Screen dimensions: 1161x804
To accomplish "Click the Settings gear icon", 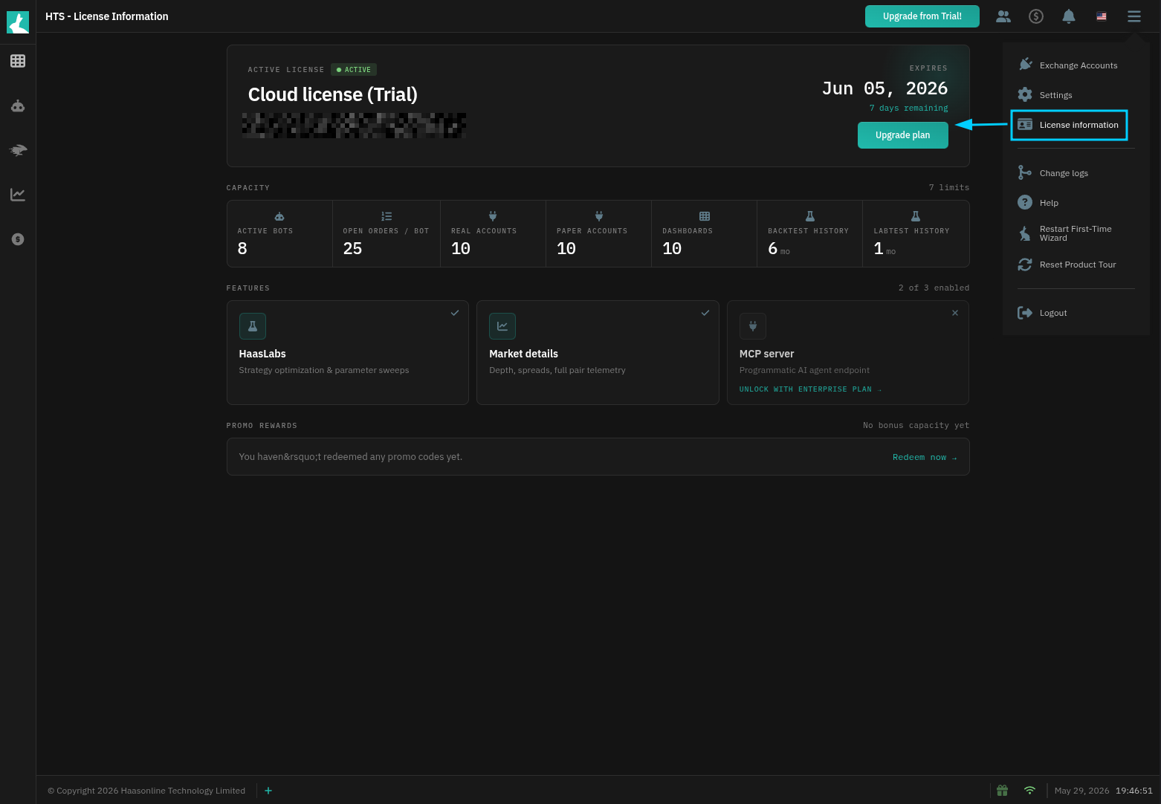I will click(1025, 94).
